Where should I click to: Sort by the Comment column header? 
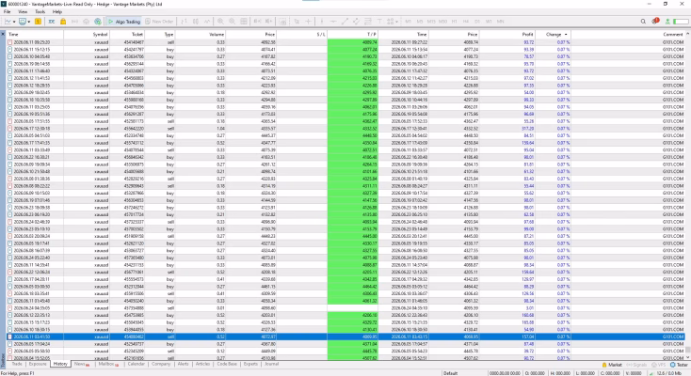point(627,35)
